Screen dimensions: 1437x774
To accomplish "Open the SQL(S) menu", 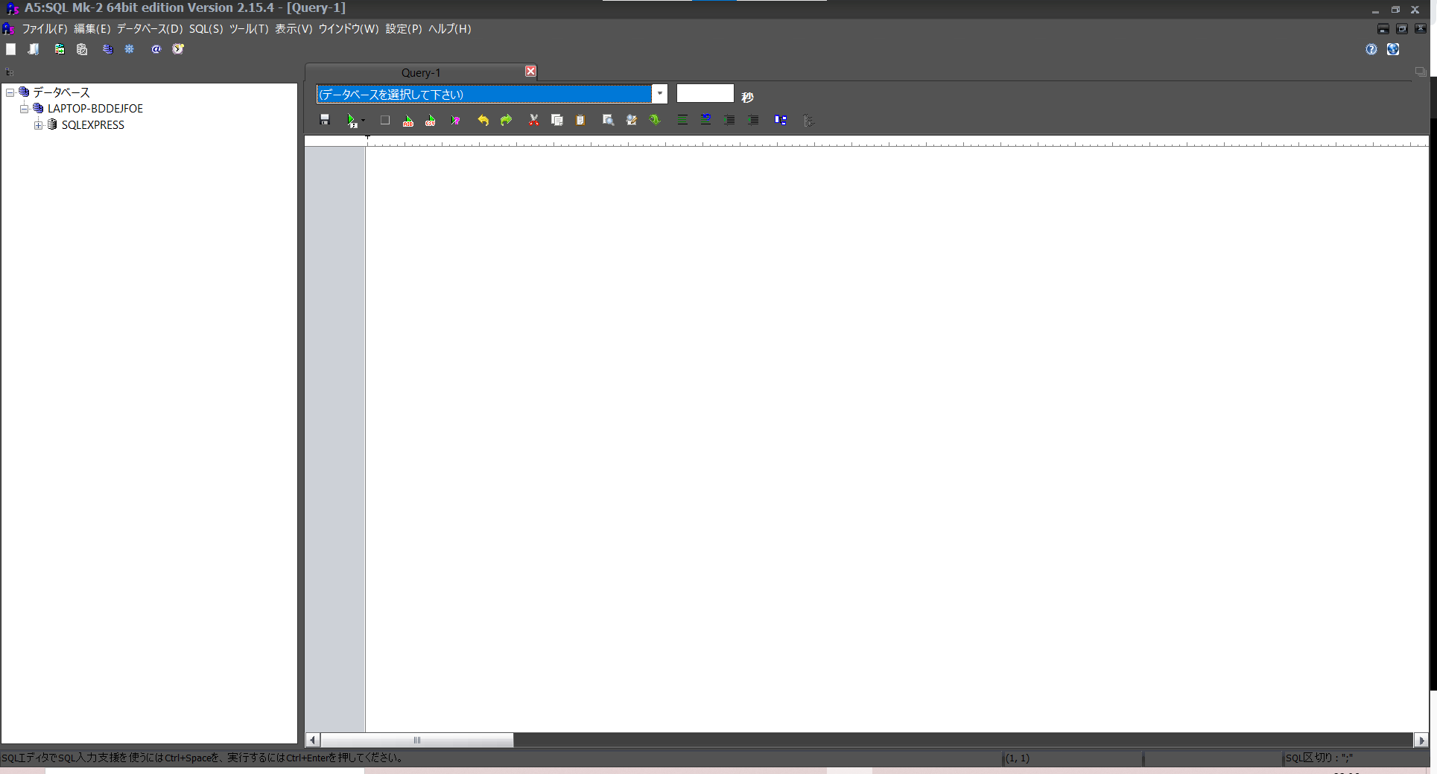I will pos(206,29).
